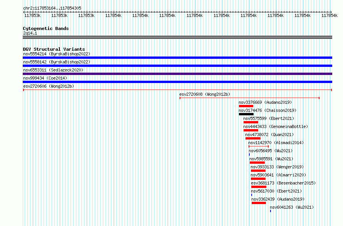
Task: Click the DGV Structural Variants track heading
Action: pyautogui.click(x=54, y=49)
